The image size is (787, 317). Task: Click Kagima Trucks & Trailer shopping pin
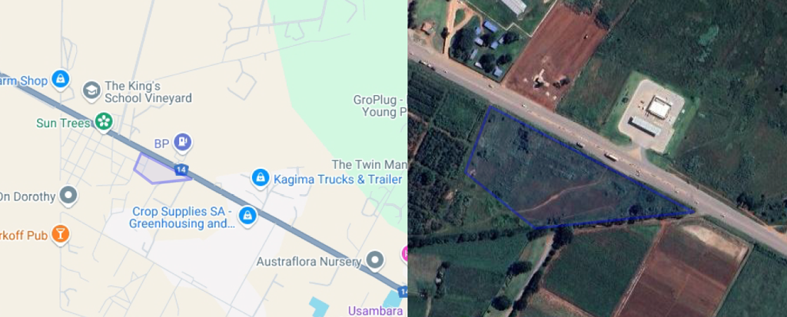pos(260,178)
